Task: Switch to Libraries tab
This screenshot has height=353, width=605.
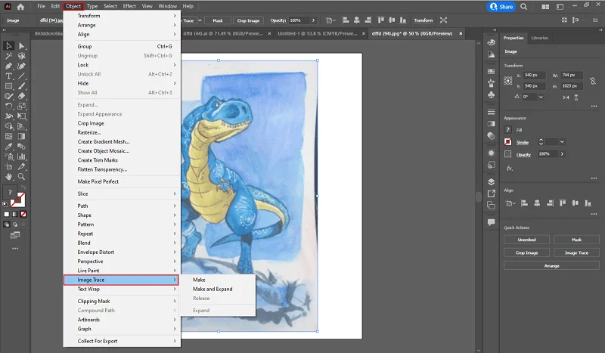Action: [x=539, y=38]
